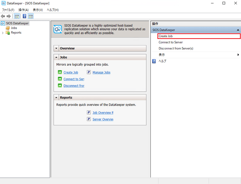This screenshot has width=241, height=184.
Task: Click ヘルプ entry in the actions pane
Action: point(162,61)
